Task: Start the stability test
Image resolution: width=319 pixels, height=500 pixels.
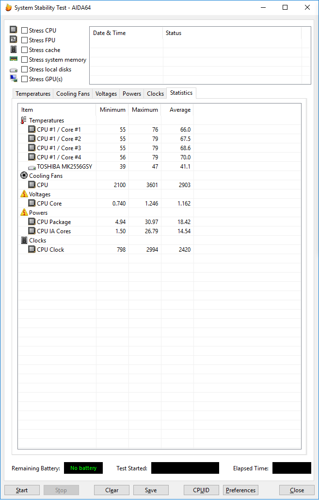Action: tap(22, 490)
